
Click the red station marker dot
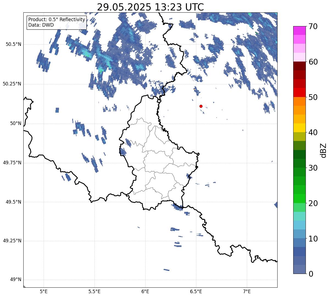click(201, 106)
